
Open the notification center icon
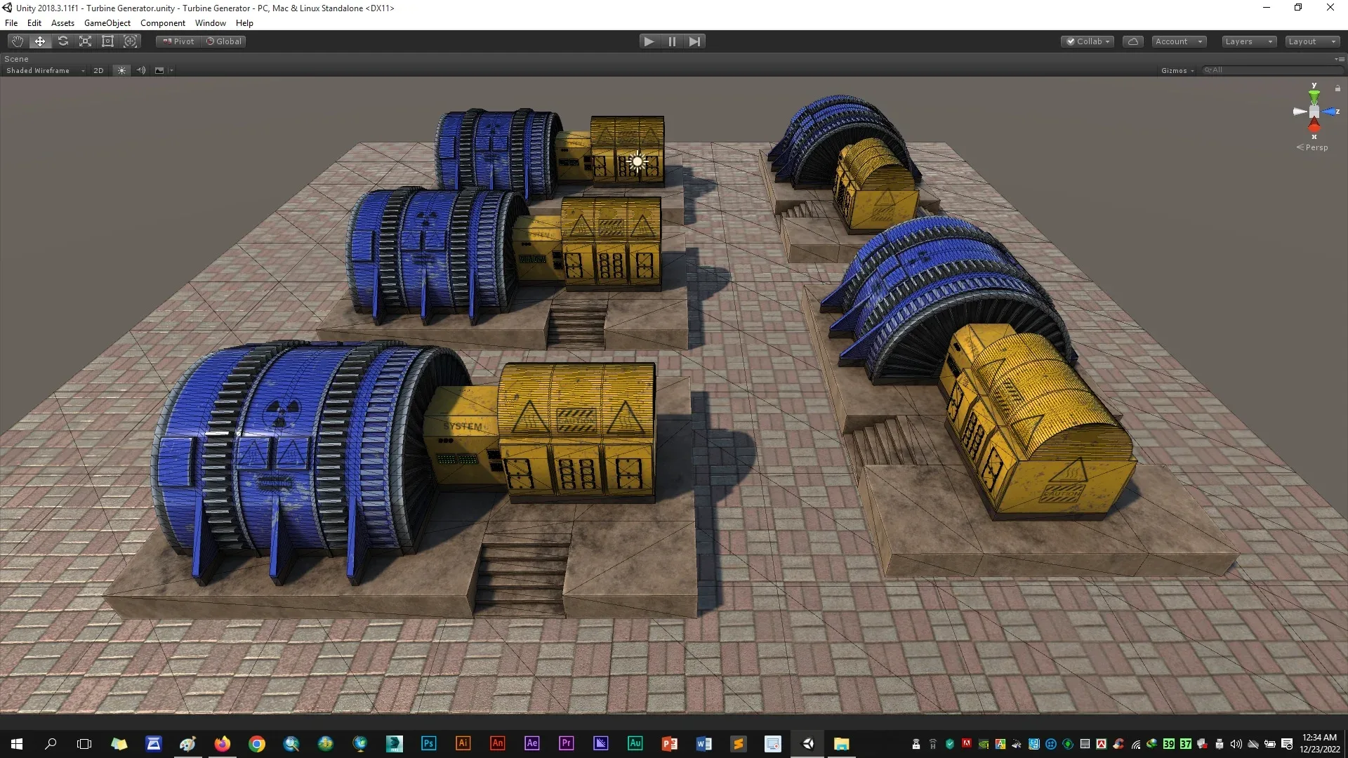[x=1287, y=744]
